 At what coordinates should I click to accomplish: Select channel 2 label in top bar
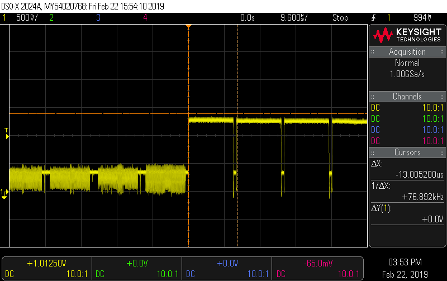point(51,18)
